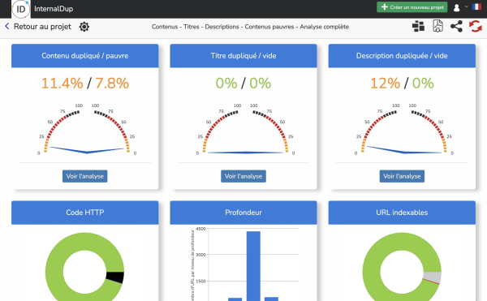
Task: View analysis for Description dupliquée / vide
Action: click(402, 176)
